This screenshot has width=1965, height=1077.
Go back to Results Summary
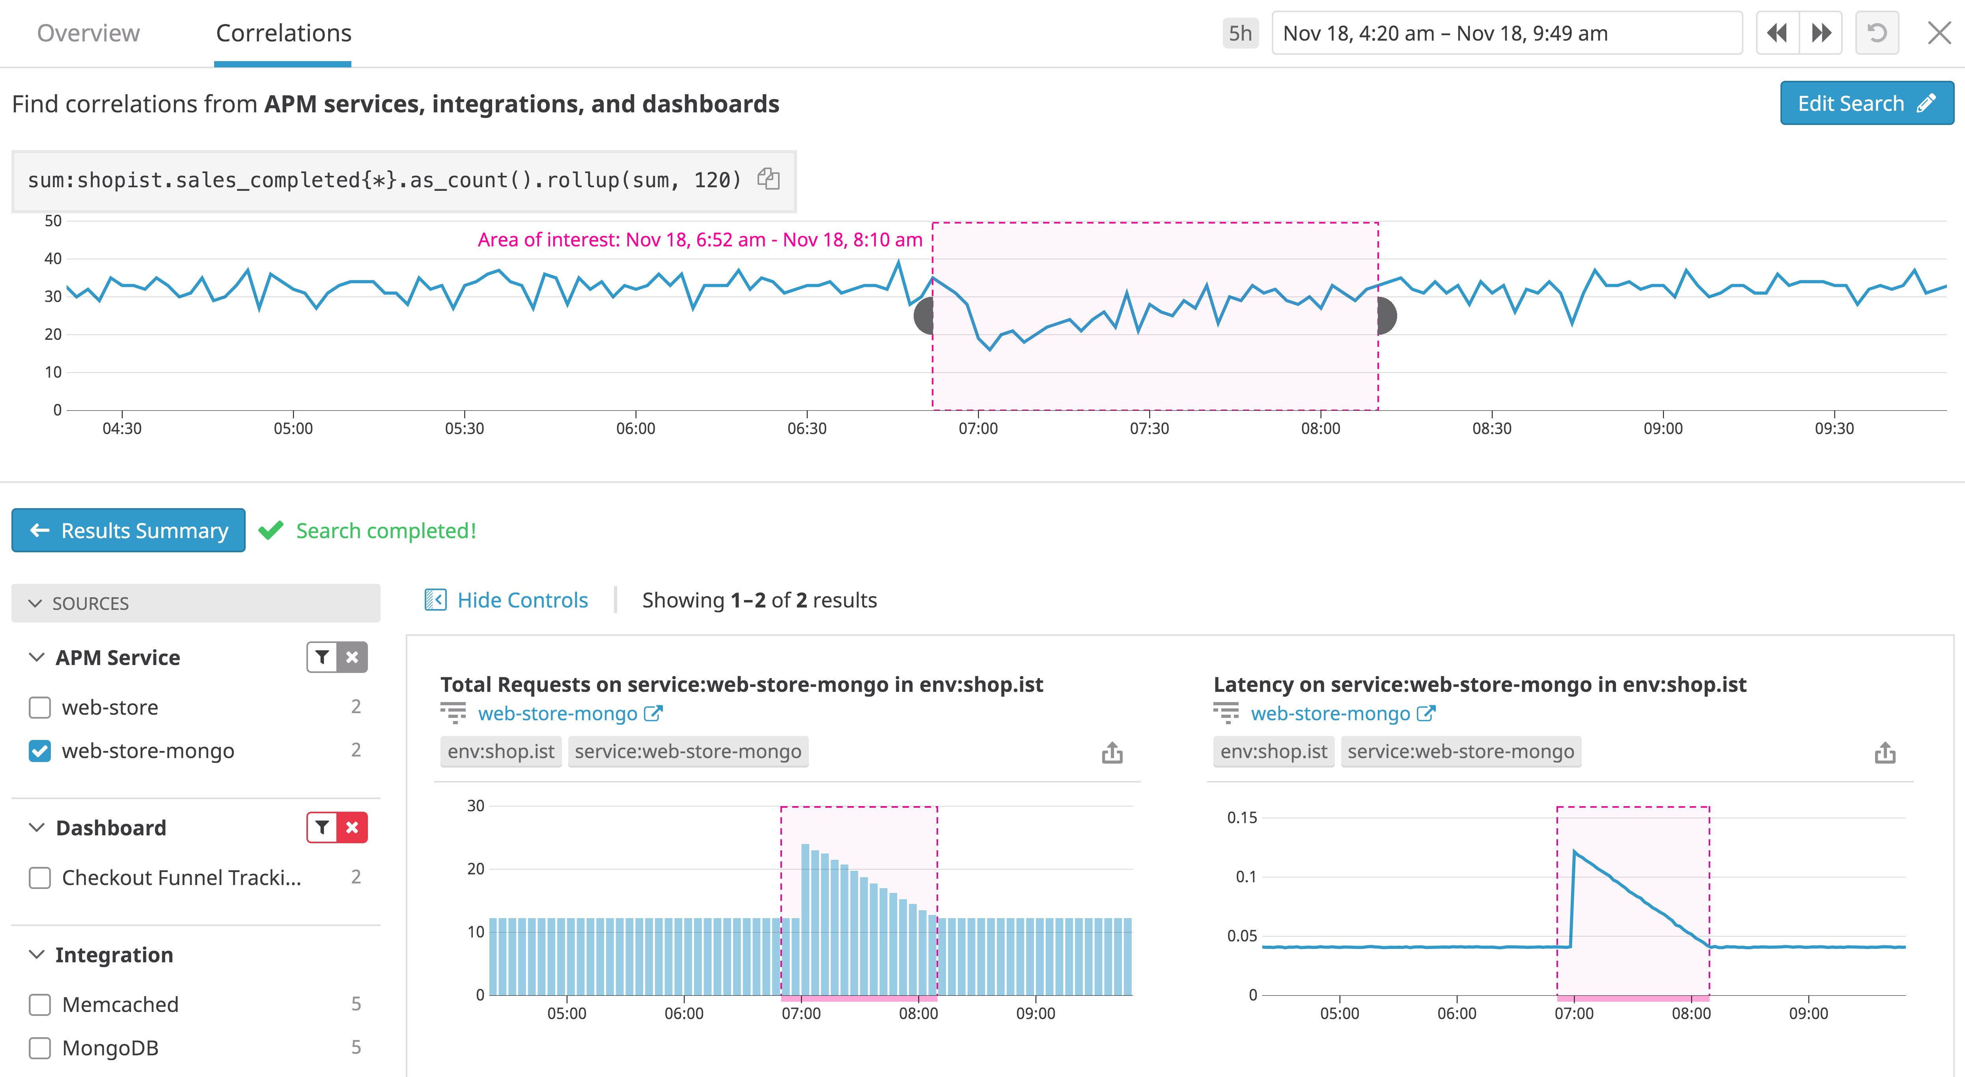click(128, 530)
